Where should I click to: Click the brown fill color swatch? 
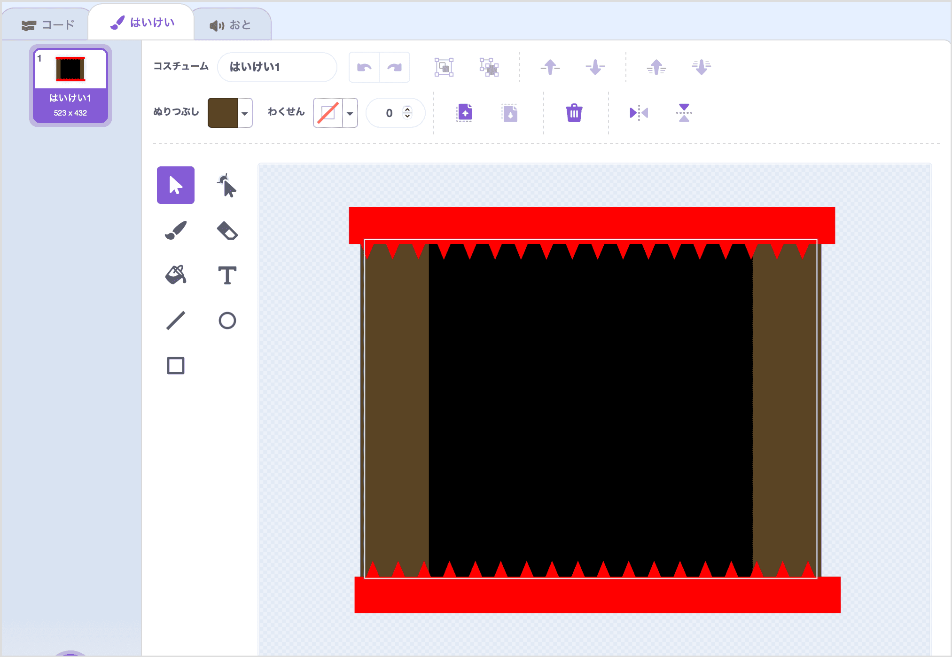pos(223,113)
